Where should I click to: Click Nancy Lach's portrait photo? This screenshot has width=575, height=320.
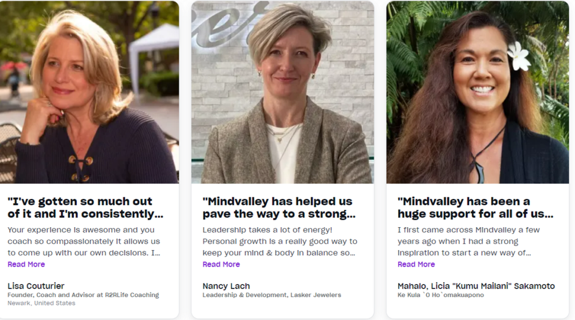(x=282, y=92)
